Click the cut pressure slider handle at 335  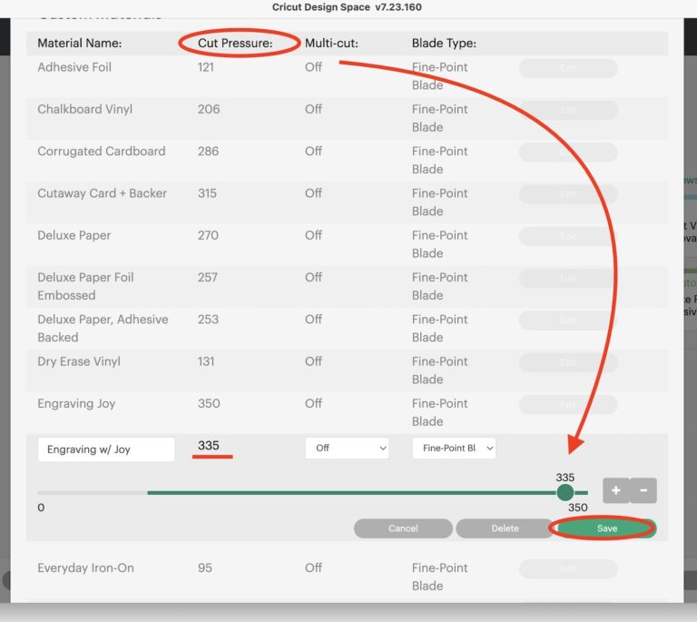click(x=565, y=492)
